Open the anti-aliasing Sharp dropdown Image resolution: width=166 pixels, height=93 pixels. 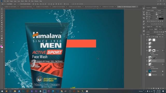click(x=161, y=27)
